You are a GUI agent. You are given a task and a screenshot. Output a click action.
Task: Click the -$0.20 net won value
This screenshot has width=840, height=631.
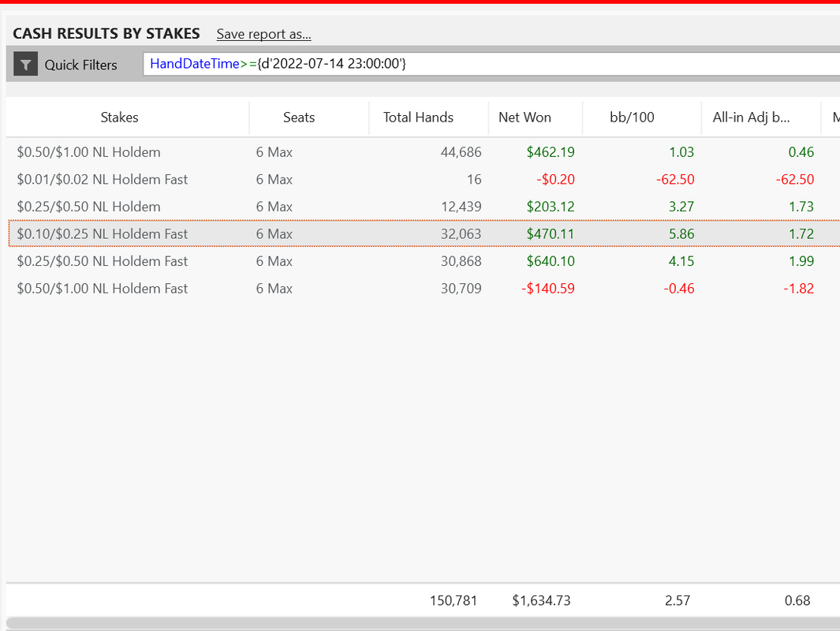(x=555, y=180)
